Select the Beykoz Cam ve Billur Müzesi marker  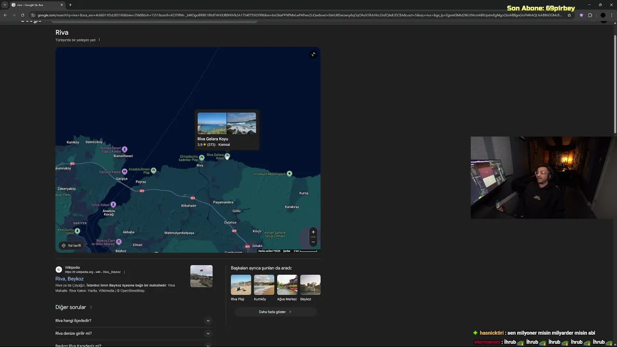click(119, 241)
